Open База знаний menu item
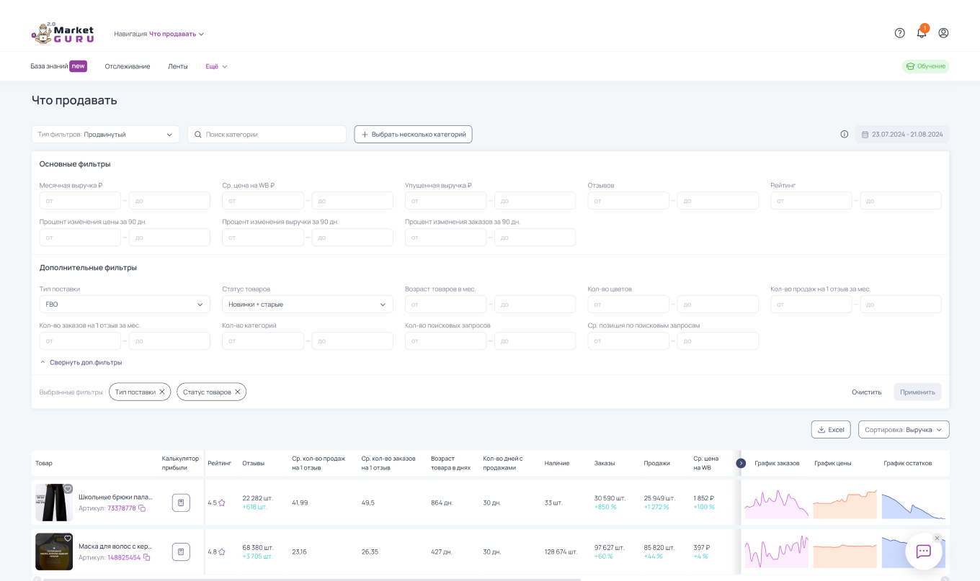Viewport: 980px width, 581px height. click(x=58, y=66)
